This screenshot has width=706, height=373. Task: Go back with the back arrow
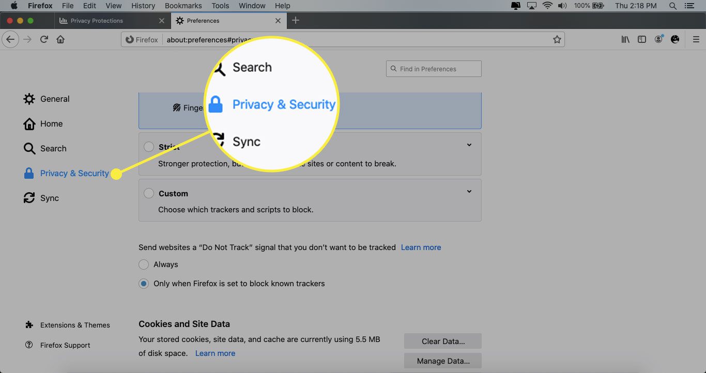coord(10,39)
